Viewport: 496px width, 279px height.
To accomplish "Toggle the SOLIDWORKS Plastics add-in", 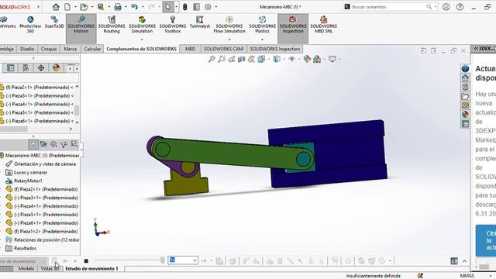I will (x=262, y=25).
